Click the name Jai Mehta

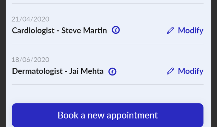86,71
